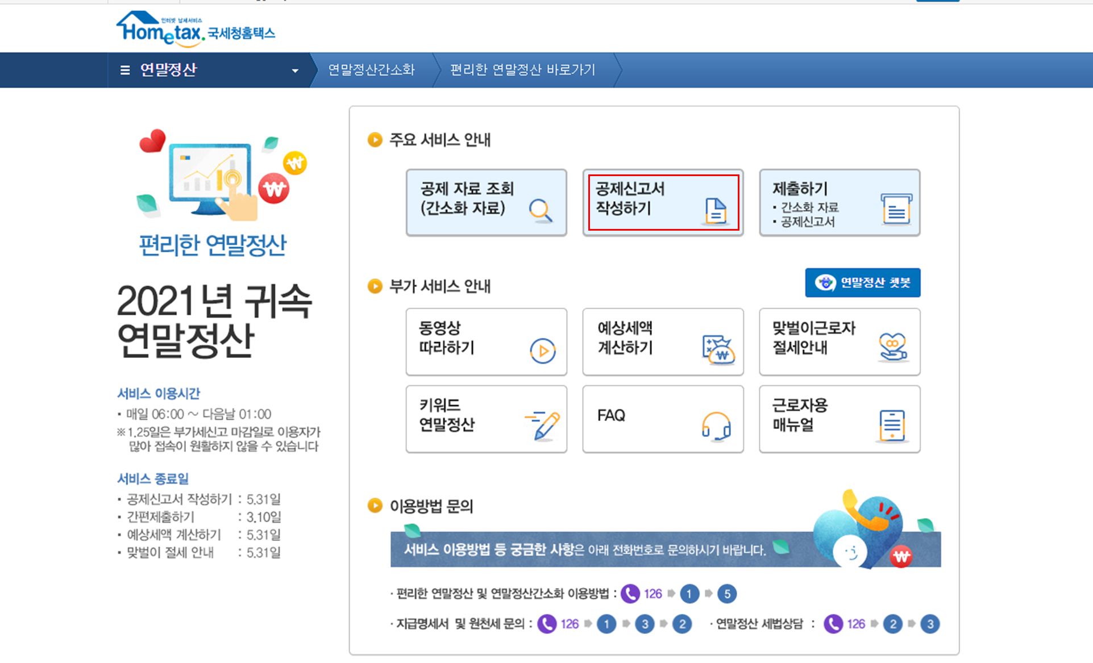Click the manual document icon on 근로자용 매뉴얼
Image resolution: width=1093 pixels, height=663 pixels.
(892, 426)
